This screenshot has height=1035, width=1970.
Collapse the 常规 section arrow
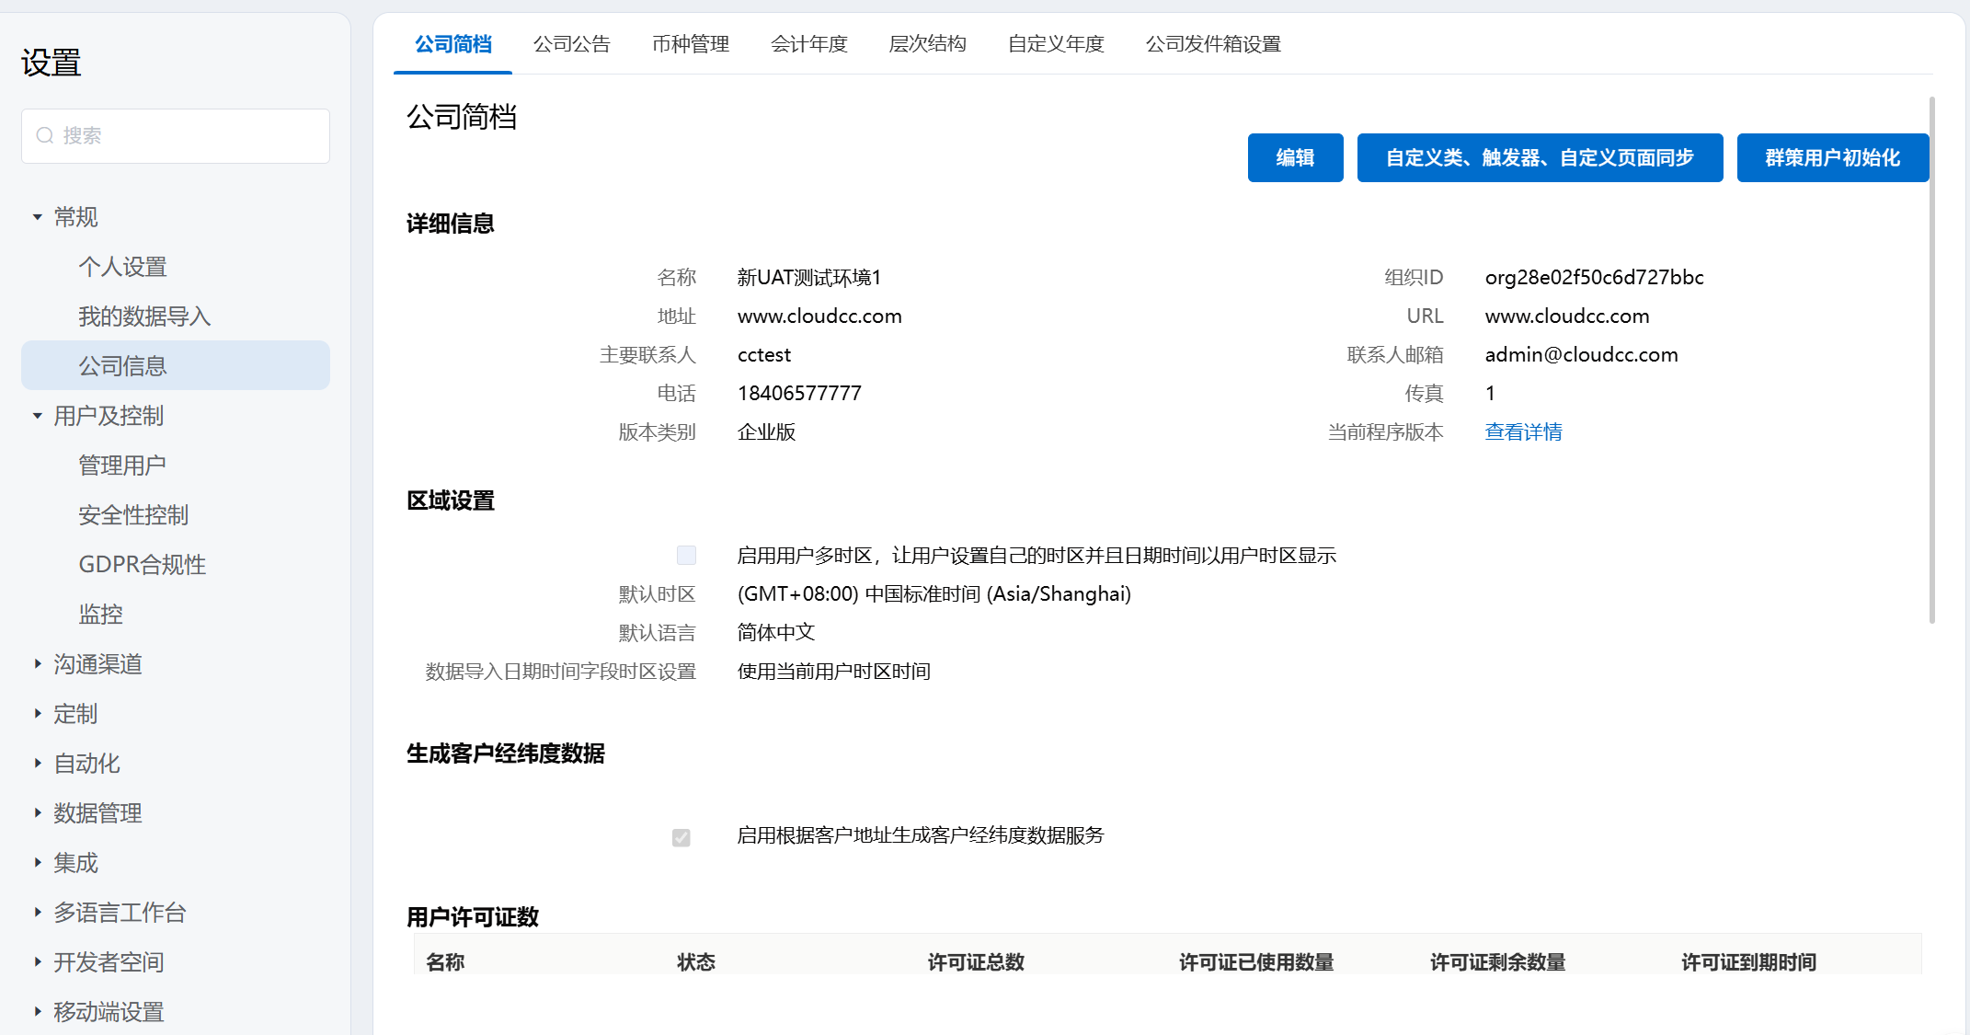click(x=38, y=217)
